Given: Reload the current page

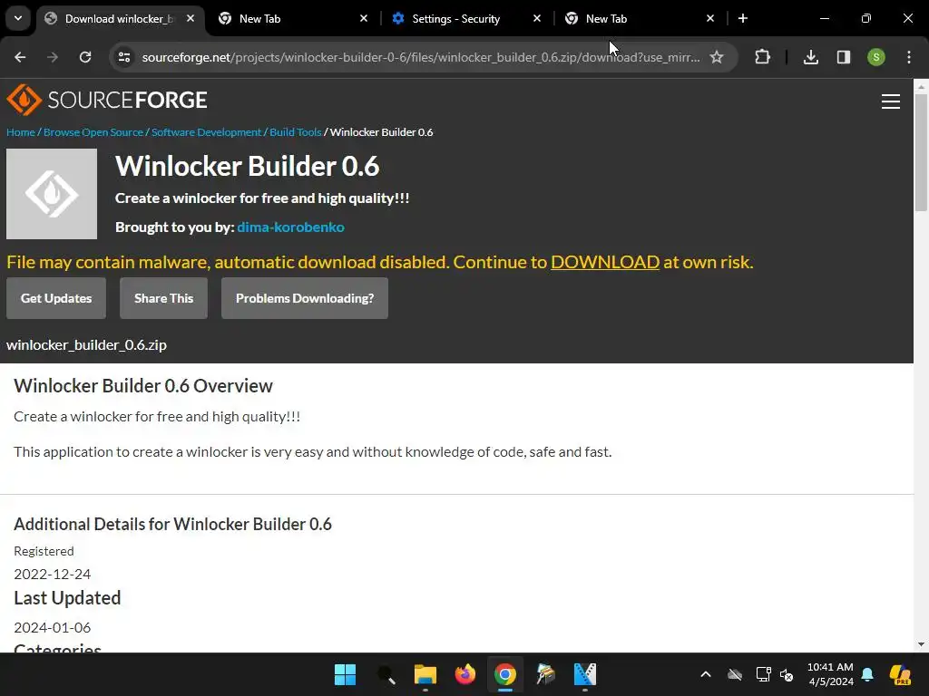Looking at the screenshot, I should 85,57.
